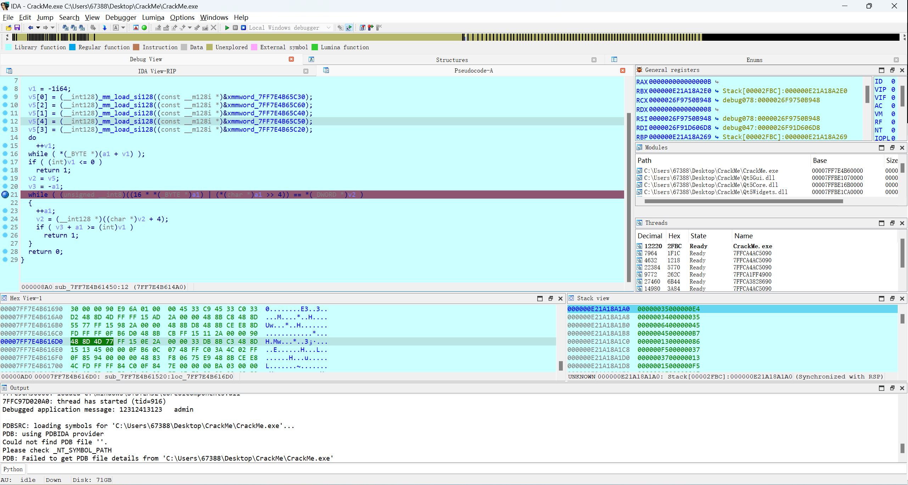Click the breakpoint list toolbar icon
This screenshot has height=485, width=908.
(362, 28)
